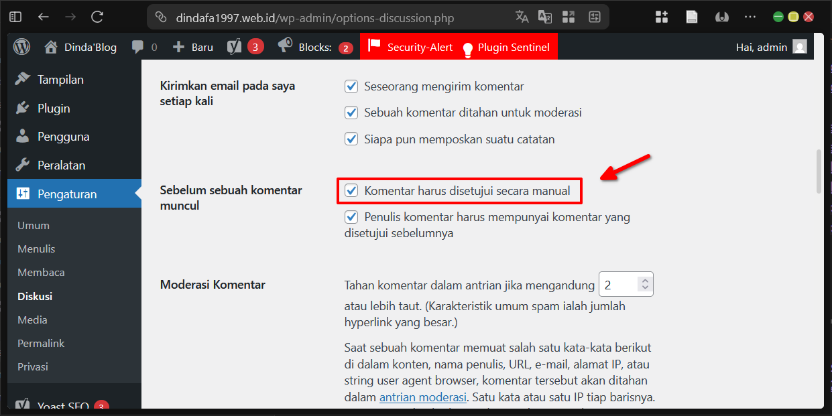
Task: Open the Pengguna users icon
Action: pos(22,136)
